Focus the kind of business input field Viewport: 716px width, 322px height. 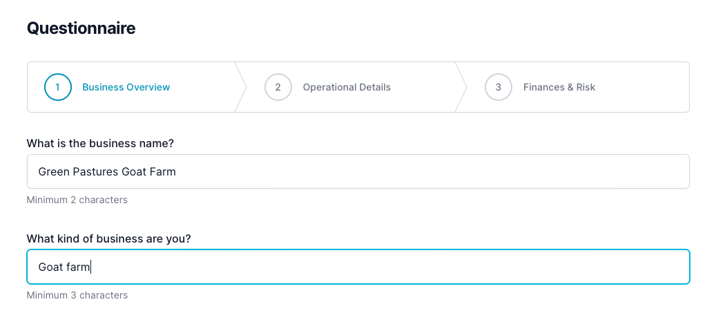(414, 267)
